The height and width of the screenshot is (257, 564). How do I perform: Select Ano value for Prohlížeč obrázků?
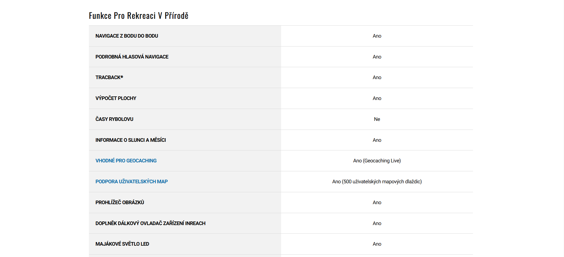click(x=377, y=203)
